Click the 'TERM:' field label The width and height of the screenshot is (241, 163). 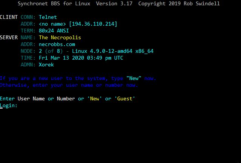28,31
